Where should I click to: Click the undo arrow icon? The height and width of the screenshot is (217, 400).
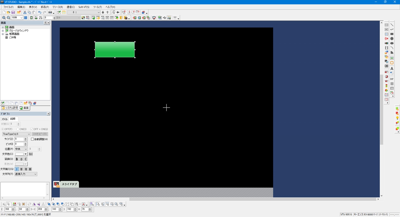point(40,13)
